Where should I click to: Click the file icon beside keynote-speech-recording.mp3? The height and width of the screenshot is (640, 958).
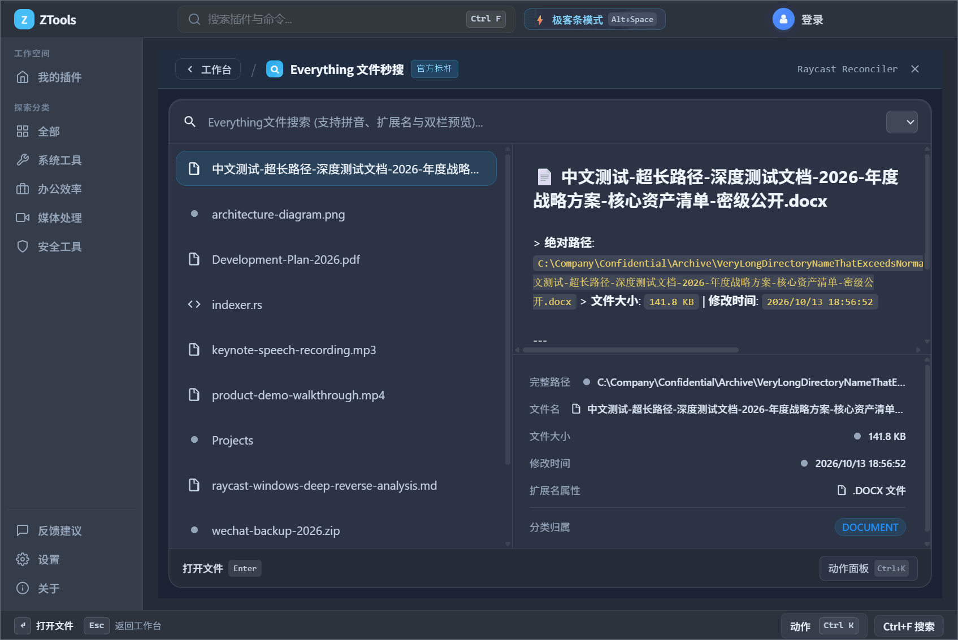(x=194, y=350)
